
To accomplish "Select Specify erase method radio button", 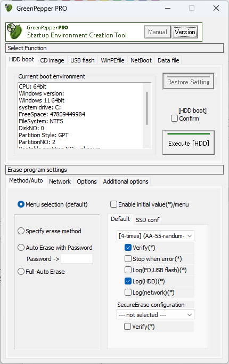I will [21, 231].
